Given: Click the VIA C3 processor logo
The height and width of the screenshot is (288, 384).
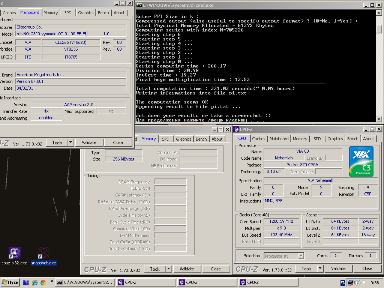Looking at the screenshot, I should coord(361,161).
